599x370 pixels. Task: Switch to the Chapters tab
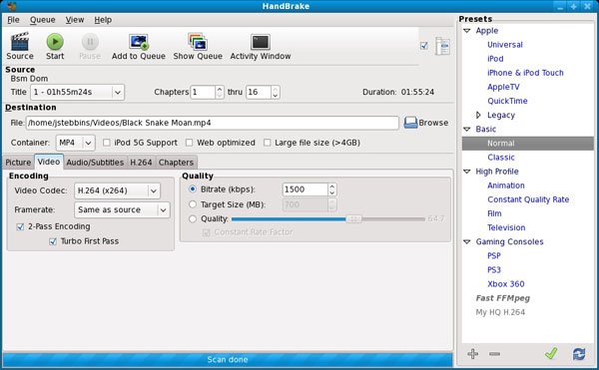[x=176, y=163]
